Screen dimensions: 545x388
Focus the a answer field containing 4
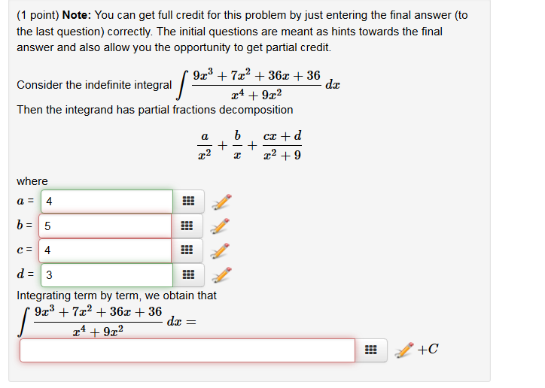tap(107, 202)
